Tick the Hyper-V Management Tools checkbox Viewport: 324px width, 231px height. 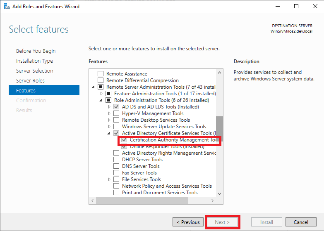click(116, 113)
